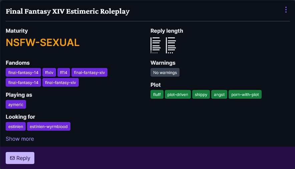
Task: Select the aymeric character tag
Action: click(16, 104)
